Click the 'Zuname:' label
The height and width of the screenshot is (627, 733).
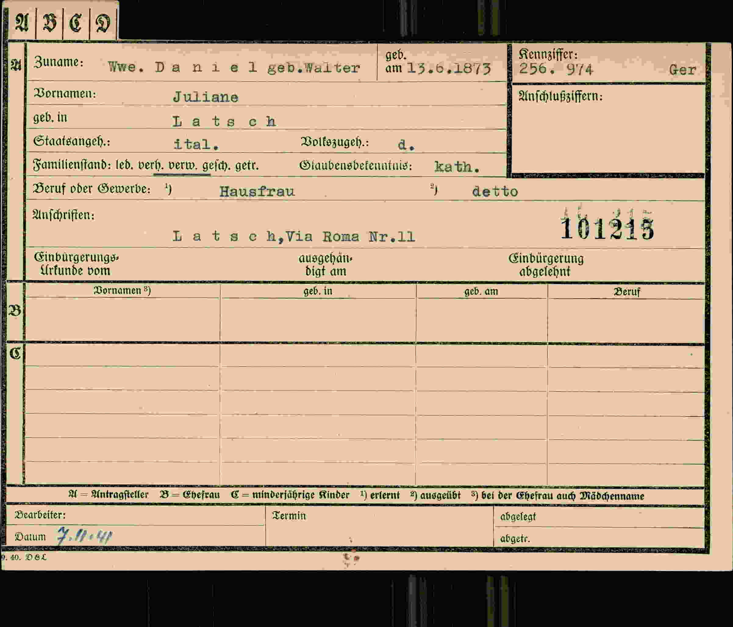[x=59, y=62]
